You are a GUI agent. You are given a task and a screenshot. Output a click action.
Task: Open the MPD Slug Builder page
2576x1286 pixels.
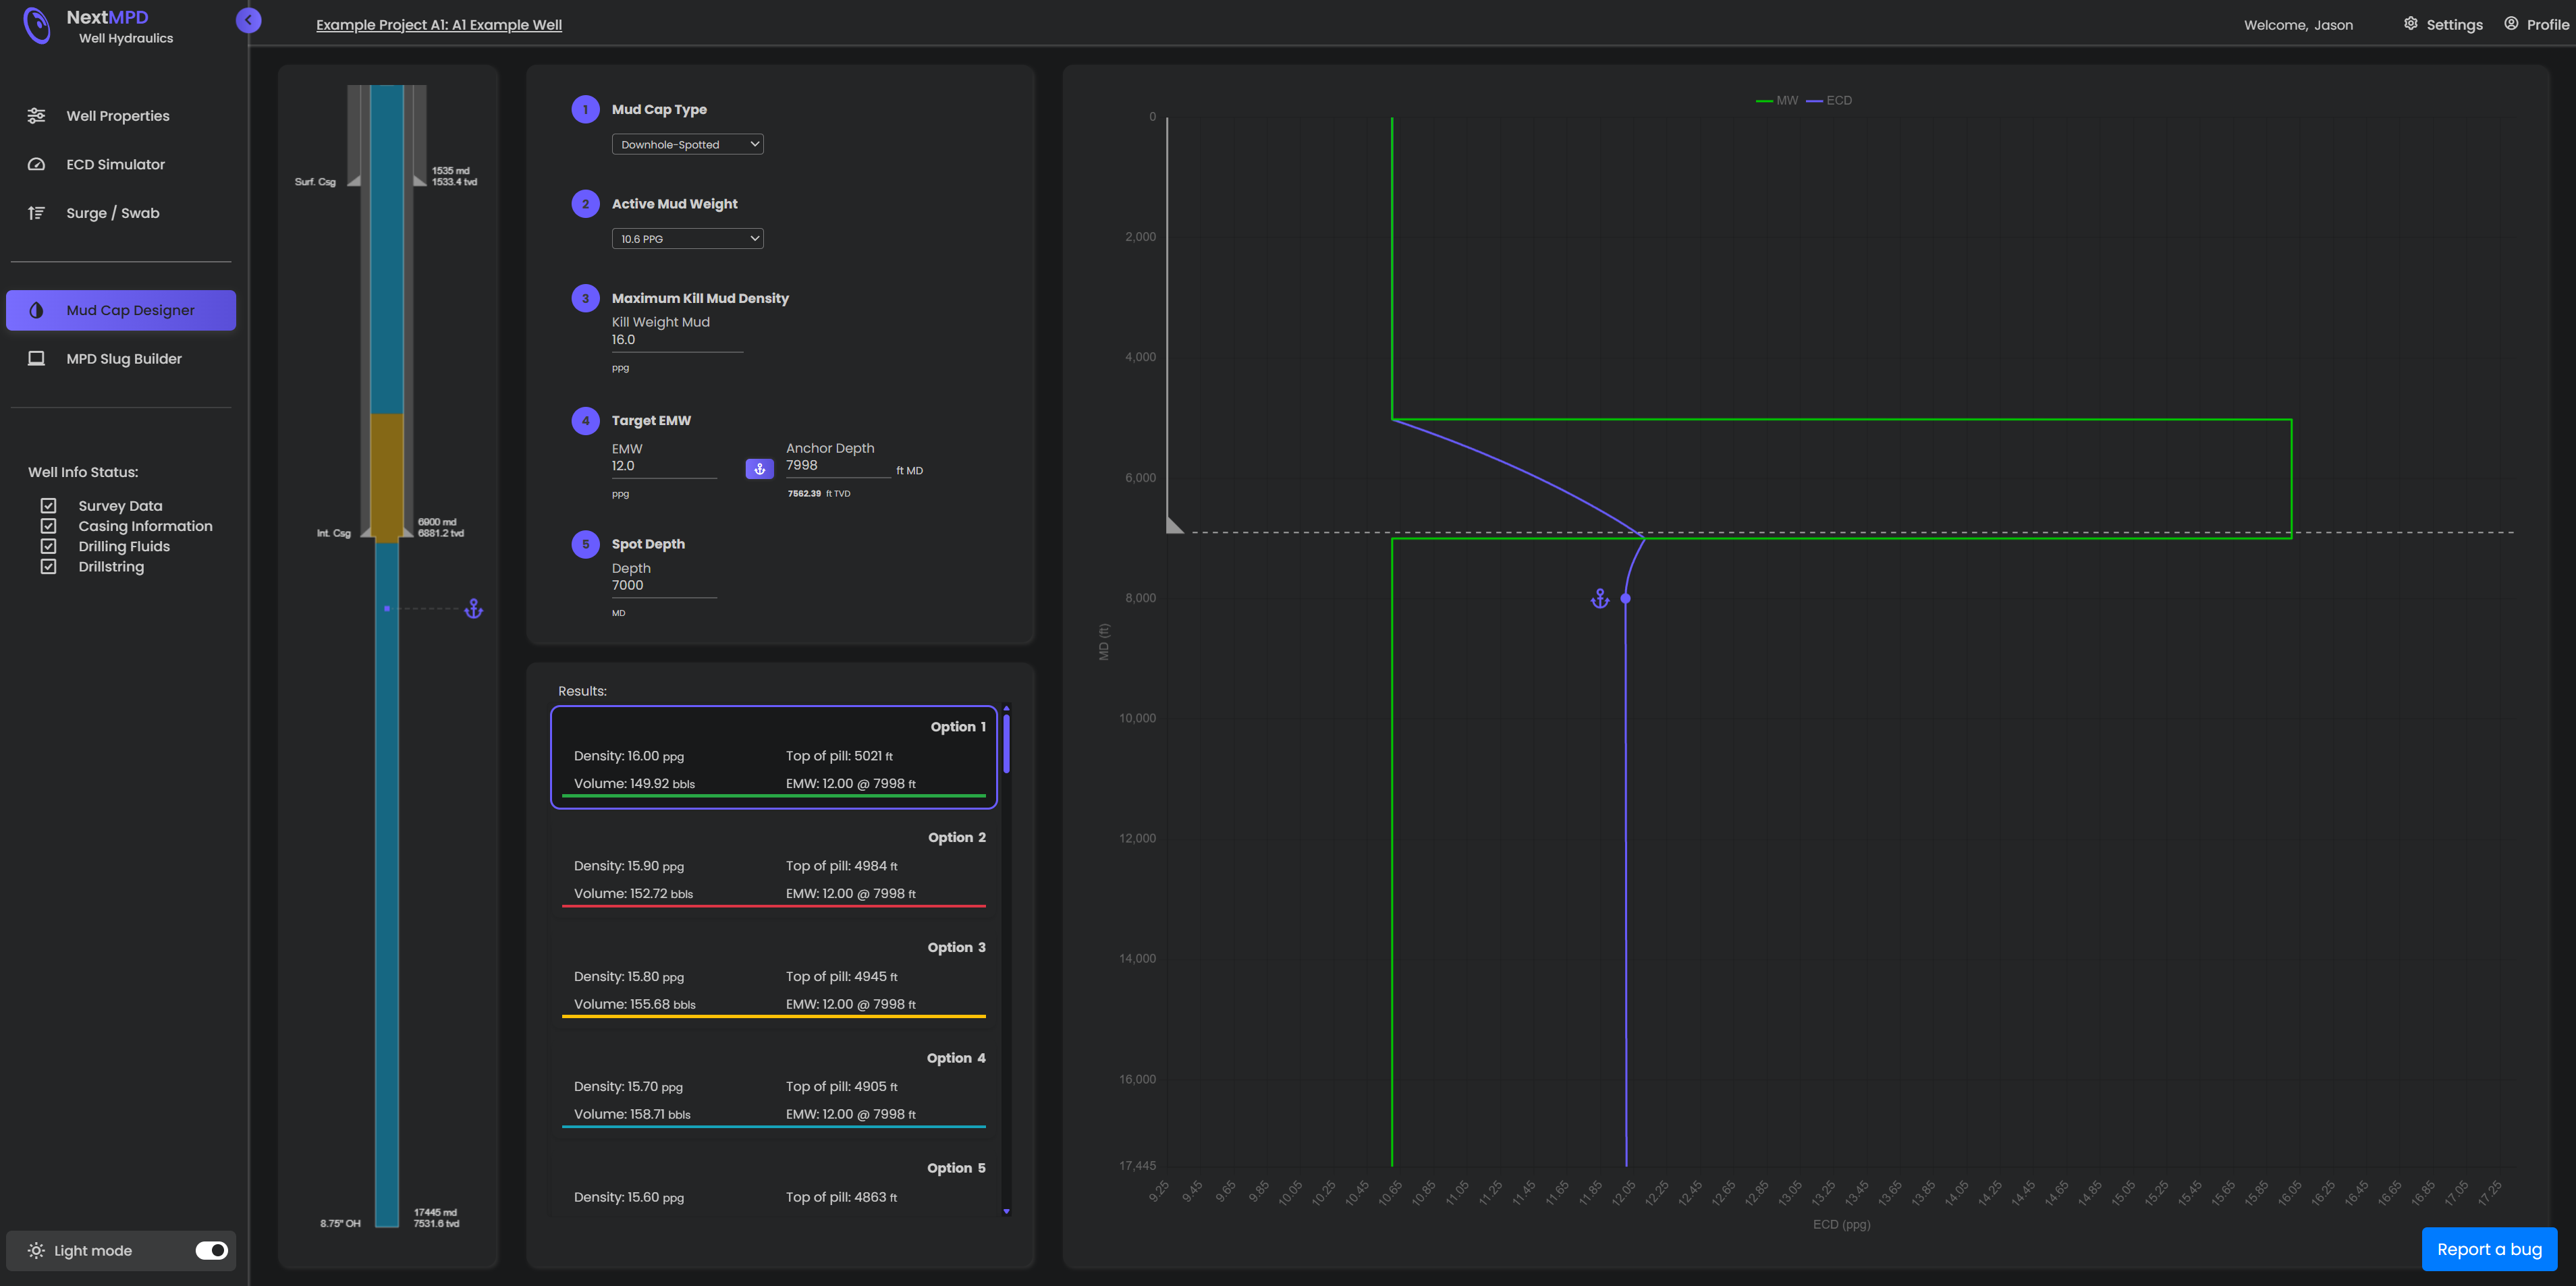click(x=123, y=359)
